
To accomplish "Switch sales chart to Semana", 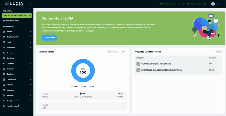I will pyautogui.click(x=117, y=52).
